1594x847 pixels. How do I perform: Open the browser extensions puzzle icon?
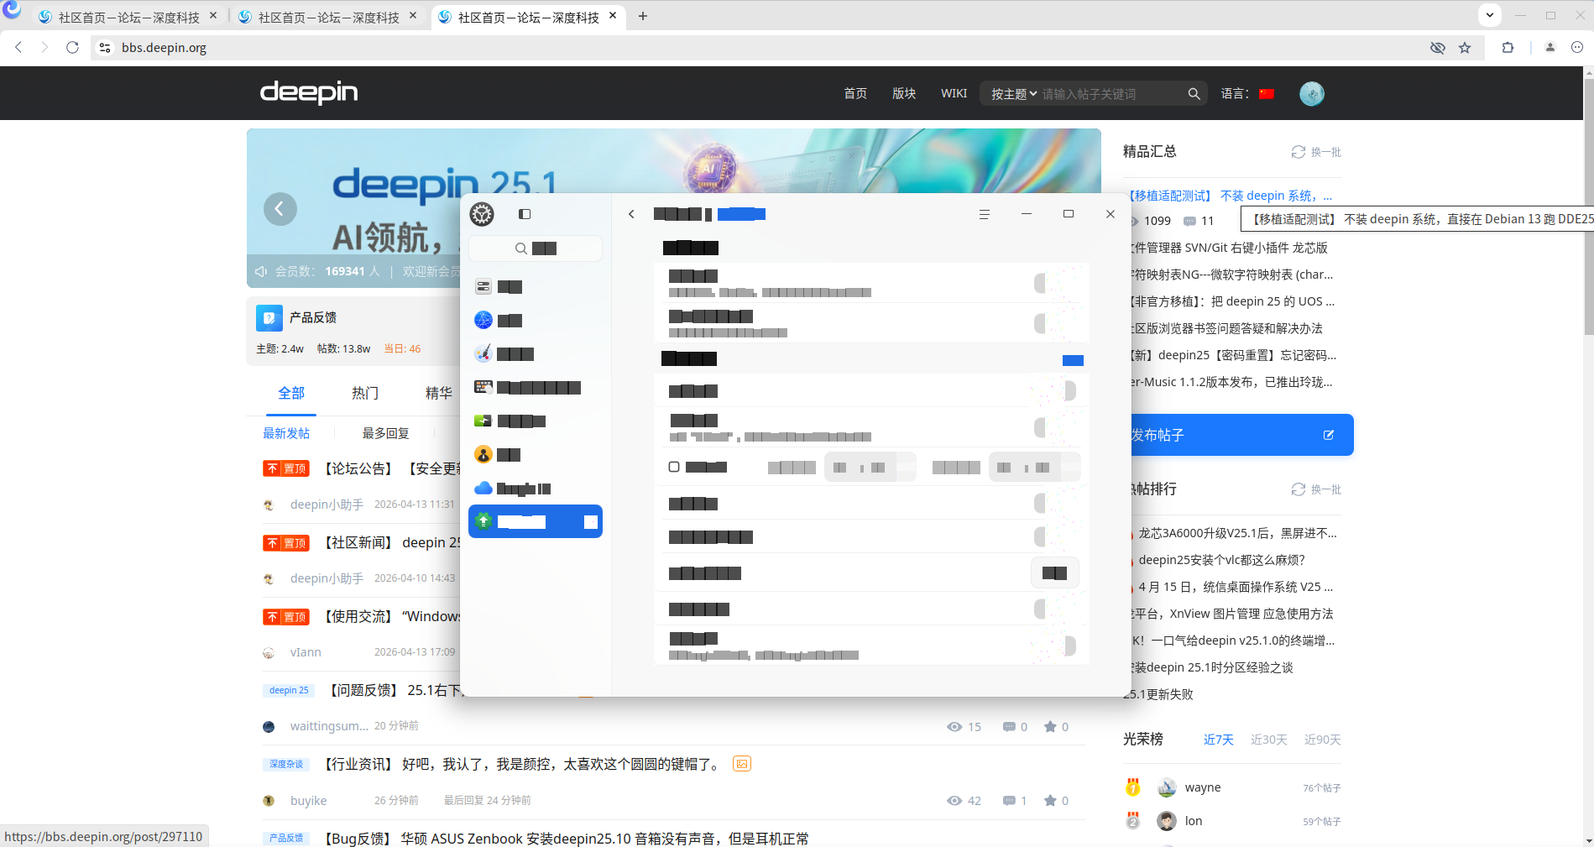click(1508, 48)
